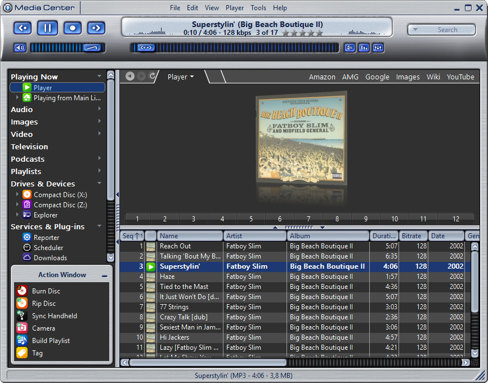Viewport: 488px width, 383px height.
Task: Open the Scheduler plug-in
Action: click(48, 248)
